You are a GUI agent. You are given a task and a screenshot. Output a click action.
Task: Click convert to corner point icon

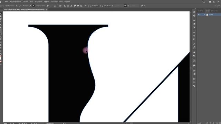pos(17,6)
